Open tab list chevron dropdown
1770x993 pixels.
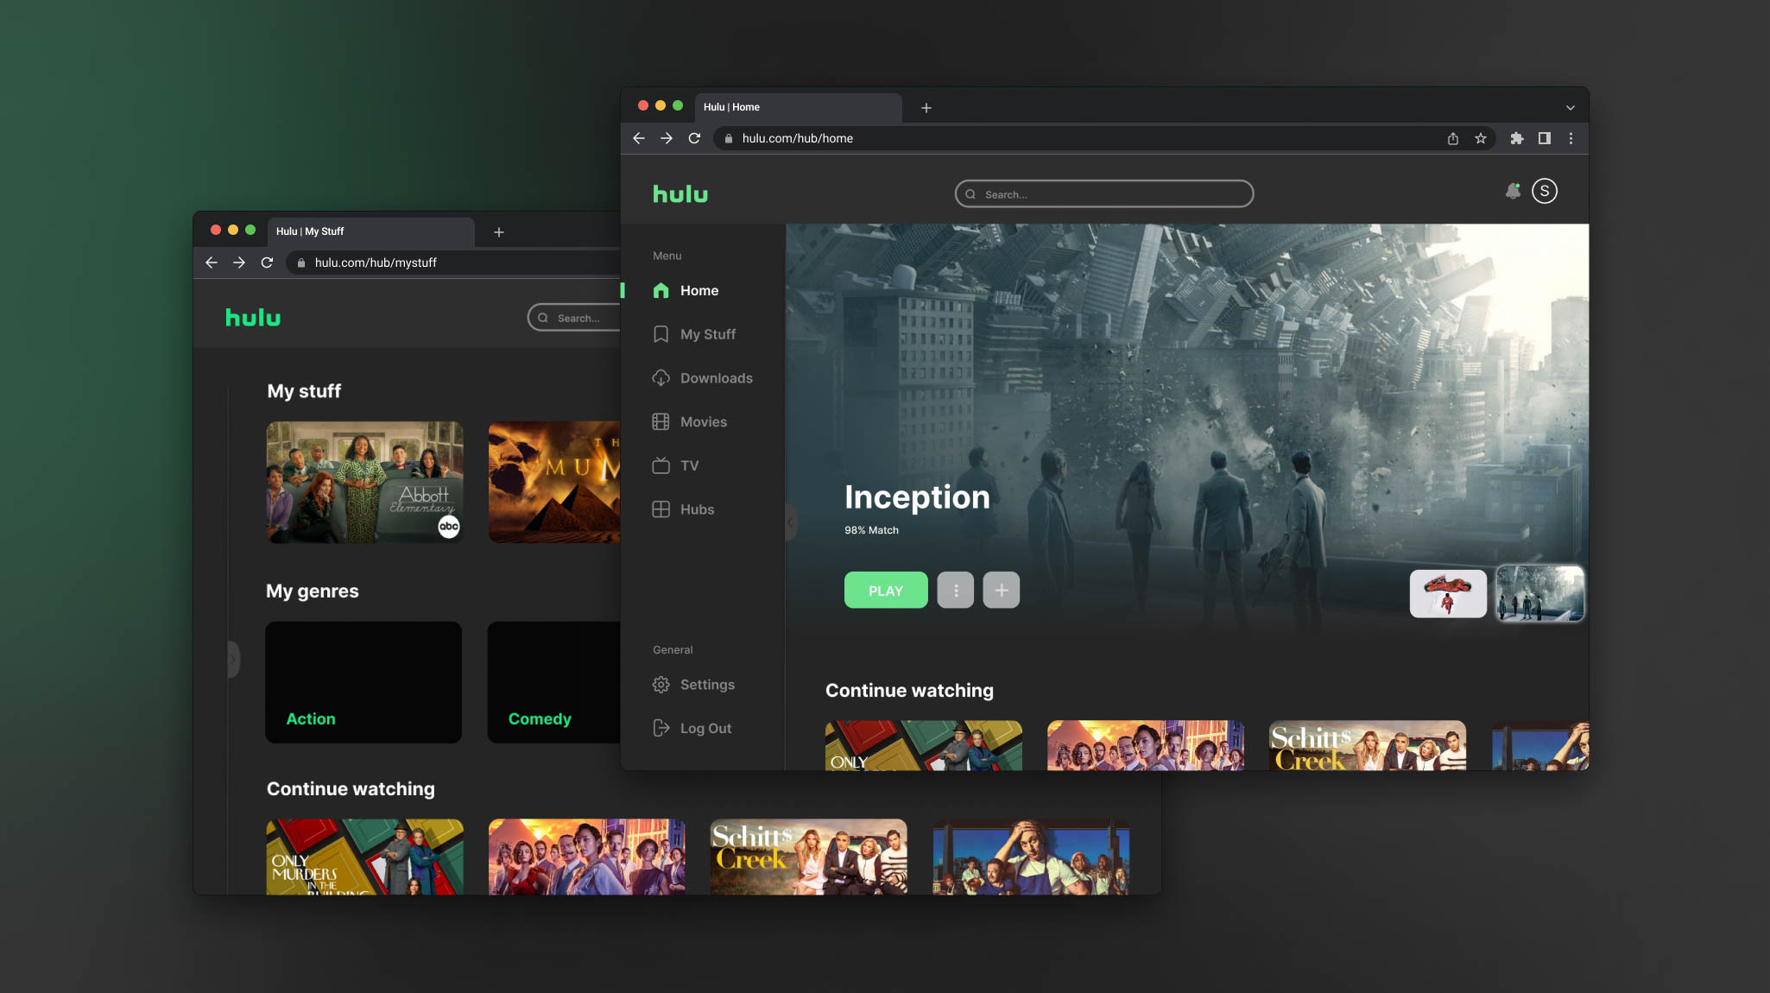[1570, 108]
